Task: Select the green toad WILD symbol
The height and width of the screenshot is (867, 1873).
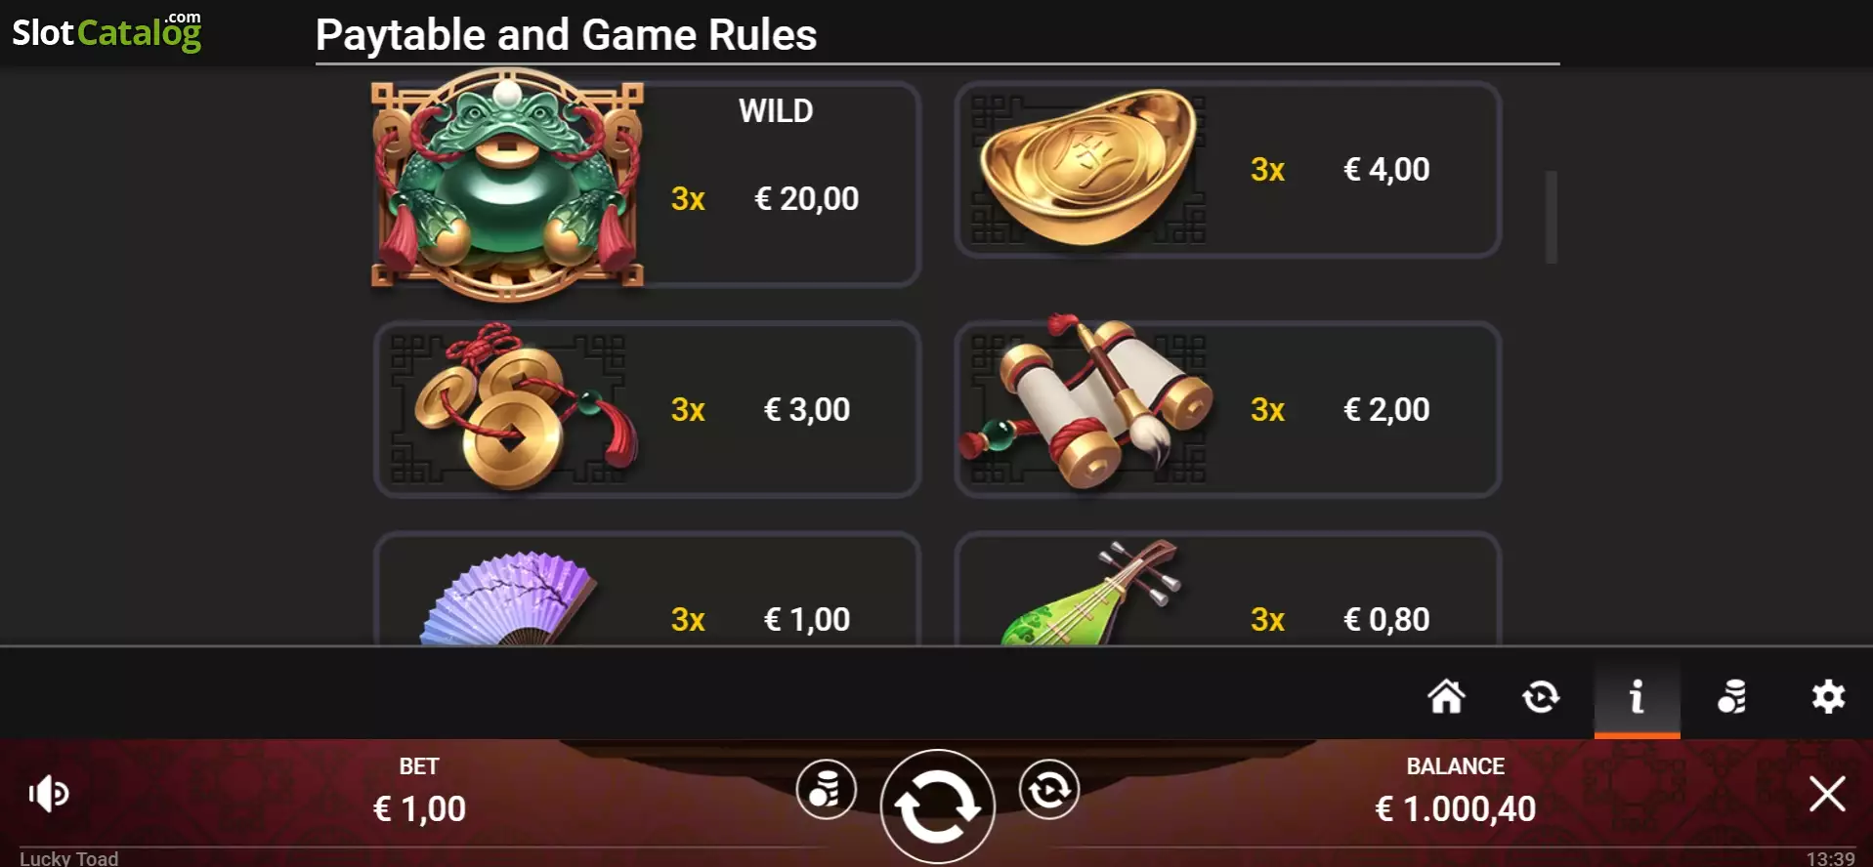Action: click(x=507, y=184)
